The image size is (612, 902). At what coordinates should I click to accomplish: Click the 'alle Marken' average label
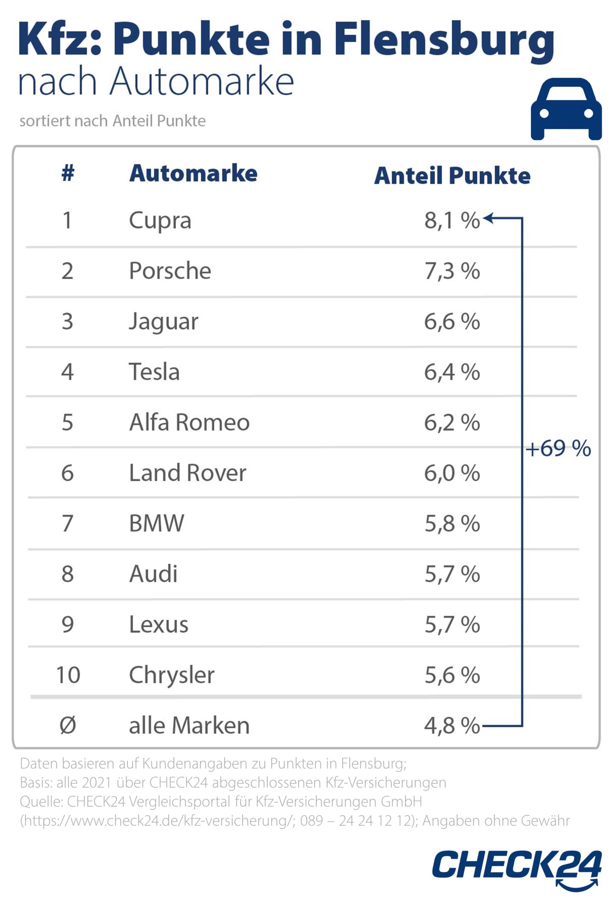pyautogui.click(x=189, y=725)
